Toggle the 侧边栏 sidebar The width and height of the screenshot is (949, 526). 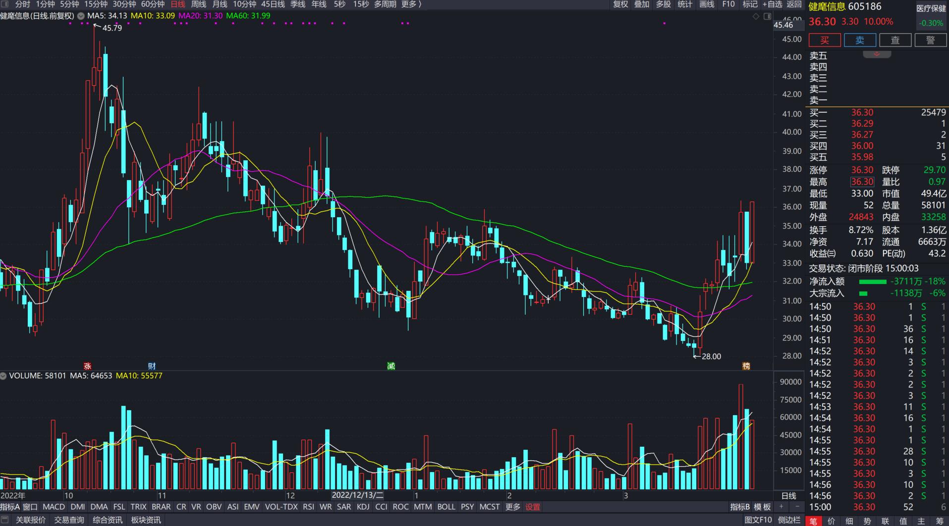[789, 520]
